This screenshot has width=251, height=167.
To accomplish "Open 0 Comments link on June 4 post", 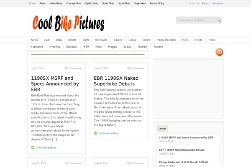I will pos(138,163).
